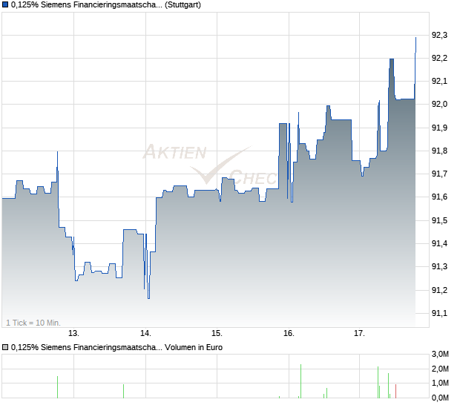This screenshot has width=460, height=405.
Task: Click the y-axis label 92,0
Action: coord(439,104)
